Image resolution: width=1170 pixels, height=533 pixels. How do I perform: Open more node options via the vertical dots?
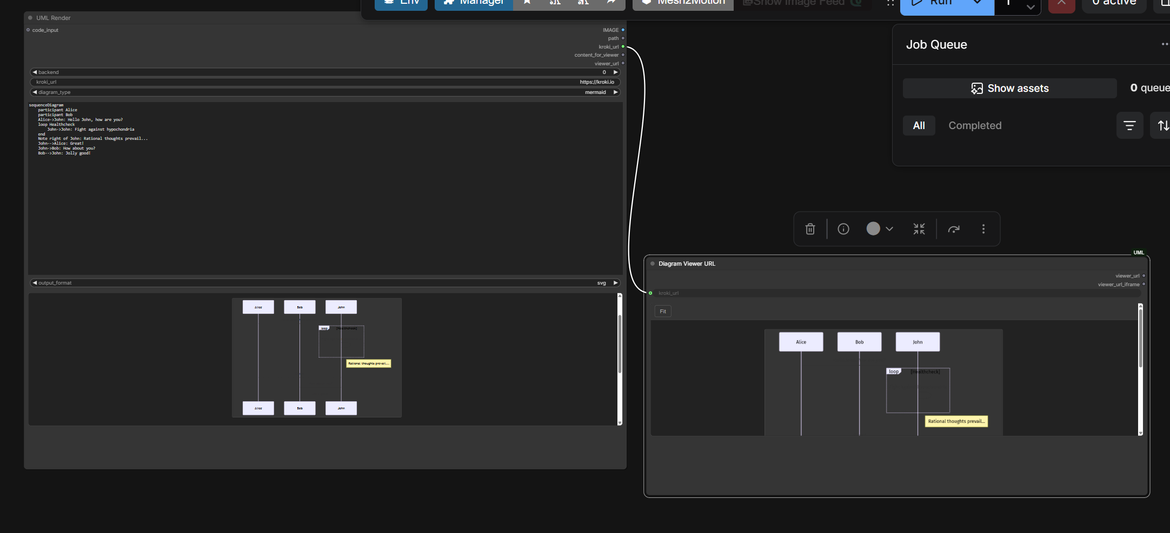983,229
